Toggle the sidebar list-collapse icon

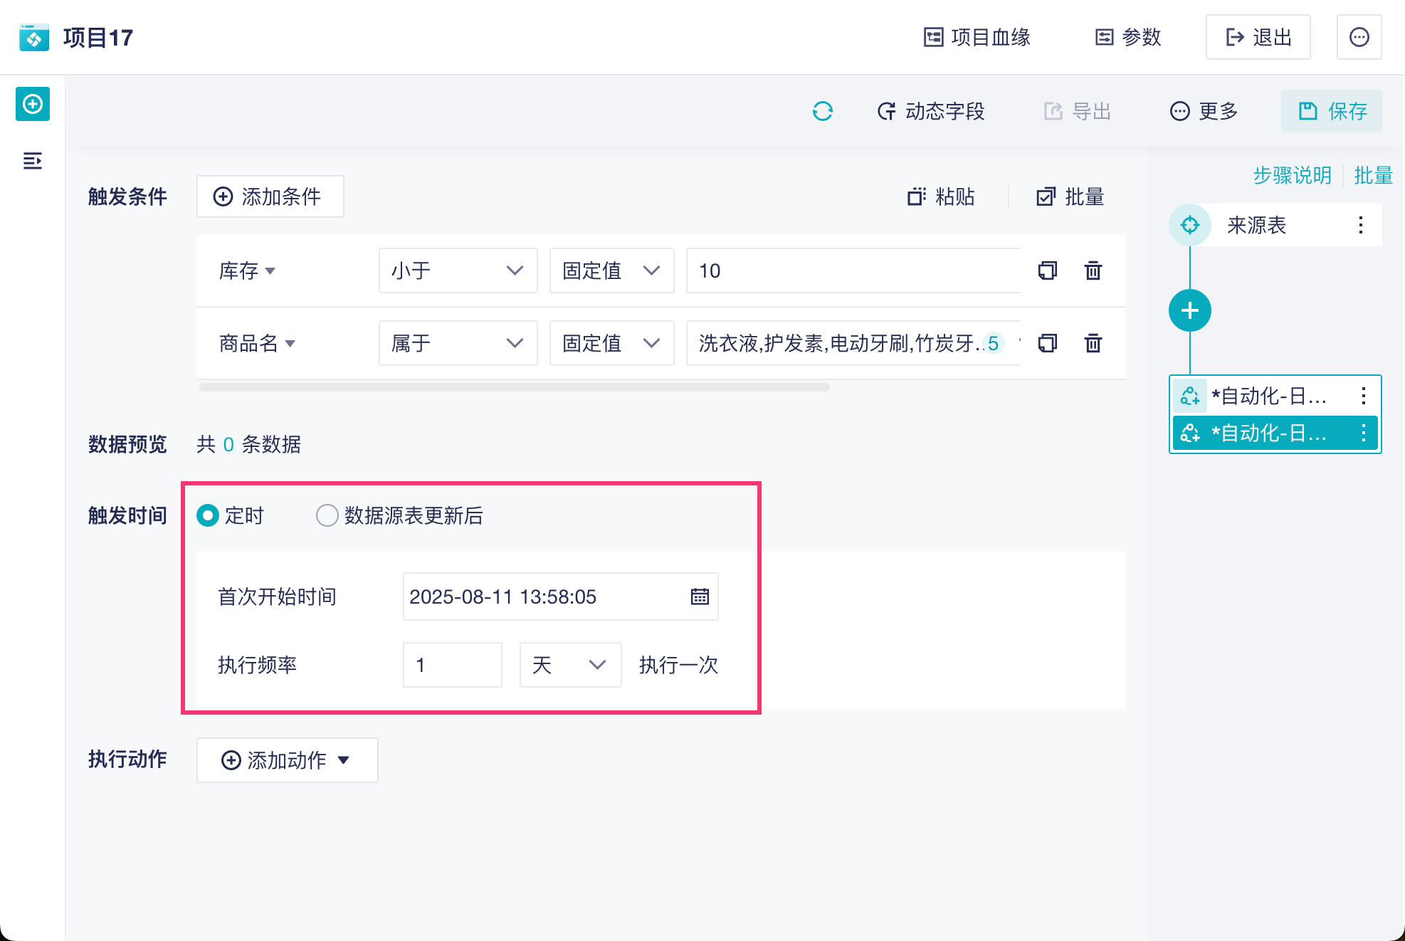tap(33, 161)
